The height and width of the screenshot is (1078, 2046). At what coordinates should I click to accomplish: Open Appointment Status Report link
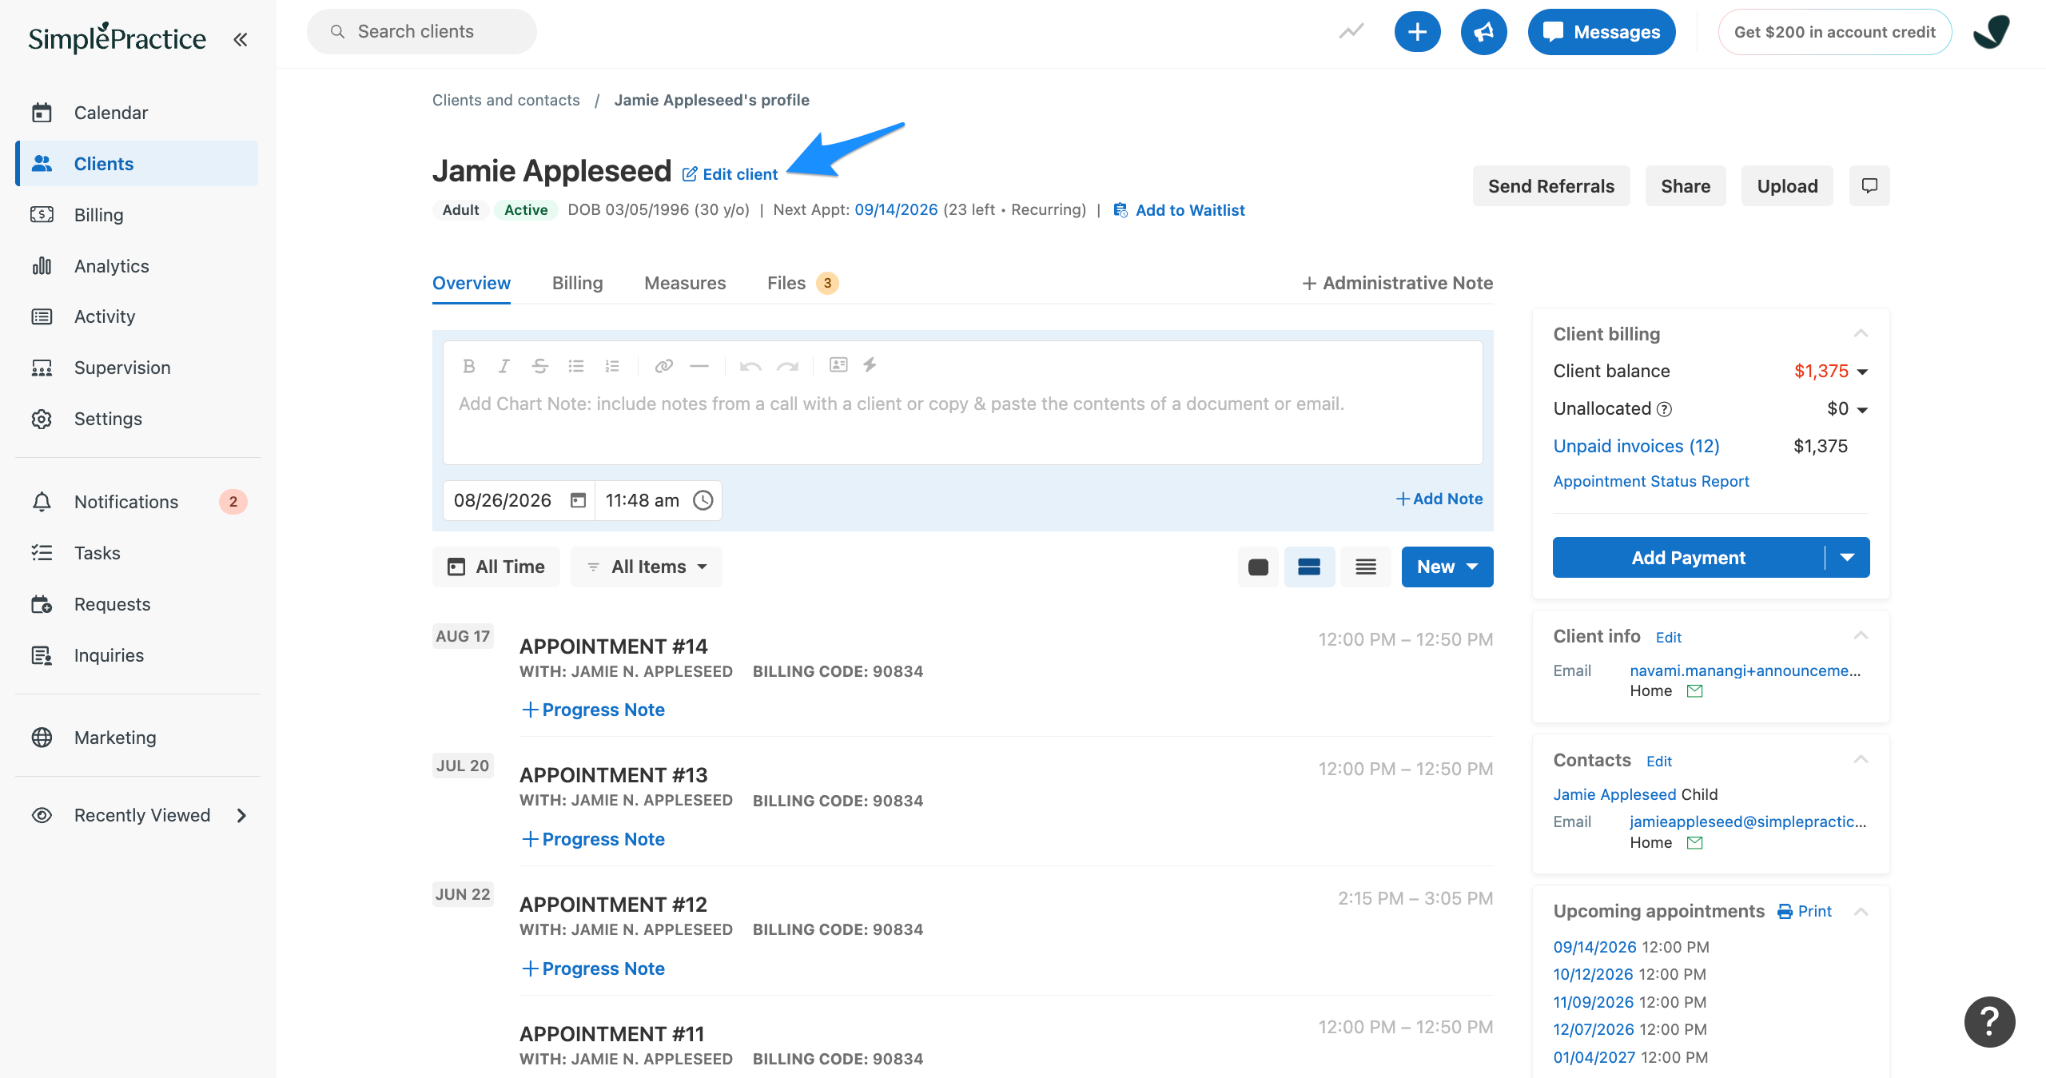tap(1651, 481)
